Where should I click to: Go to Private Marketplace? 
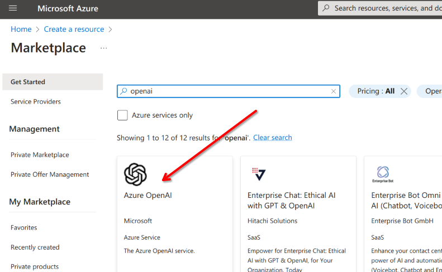[x=40, y=155]
